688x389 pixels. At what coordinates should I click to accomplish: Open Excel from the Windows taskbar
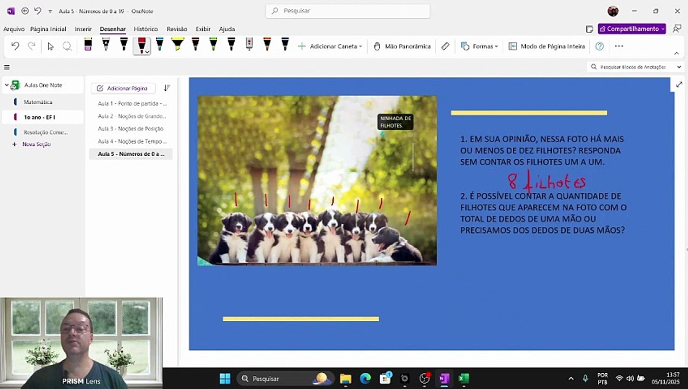464,378
